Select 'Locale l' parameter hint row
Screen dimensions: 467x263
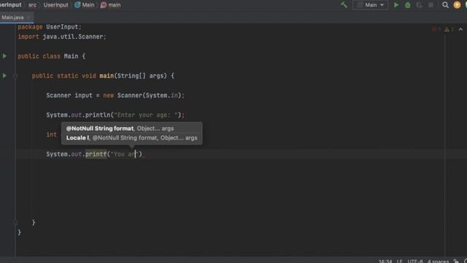coord(131,138)
